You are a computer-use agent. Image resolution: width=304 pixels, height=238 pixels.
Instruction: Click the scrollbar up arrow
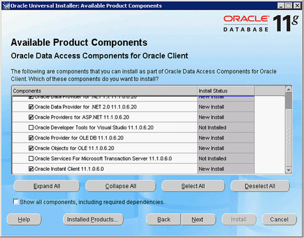point(288,90)
